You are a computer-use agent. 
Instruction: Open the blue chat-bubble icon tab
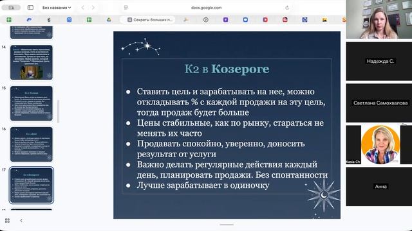(x=245, y=20)
